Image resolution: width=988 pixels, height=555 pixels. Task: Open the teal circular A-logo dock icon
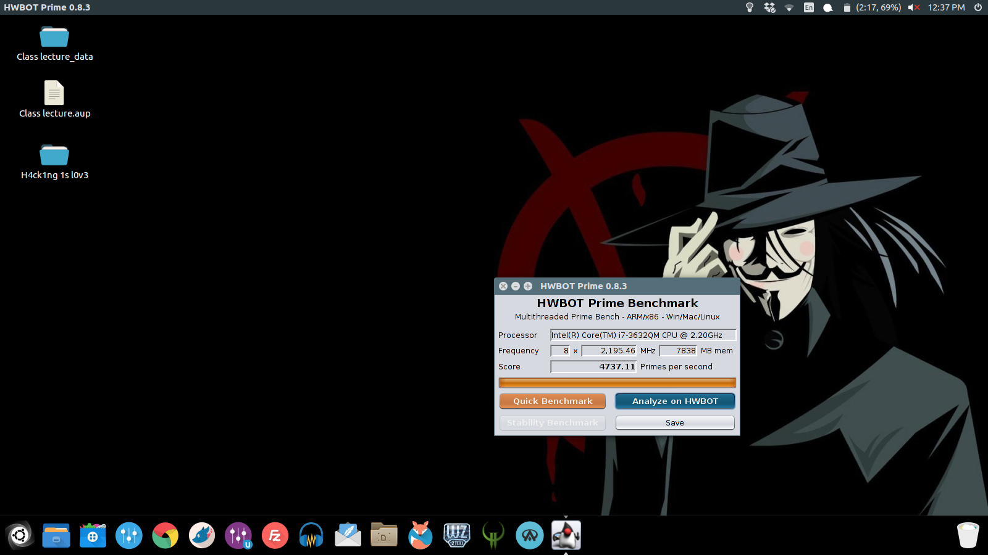click(530, 535)
